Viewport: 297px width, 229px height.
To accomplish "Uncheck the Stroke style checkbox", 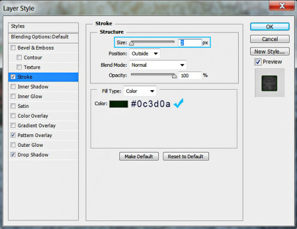I will 13,77.
